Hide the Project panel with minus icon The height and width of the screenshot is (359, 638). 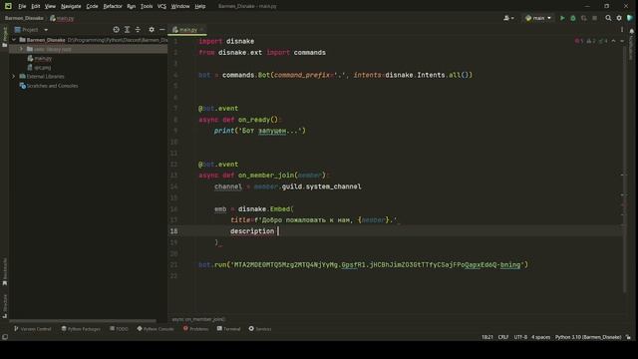point(161,30)
